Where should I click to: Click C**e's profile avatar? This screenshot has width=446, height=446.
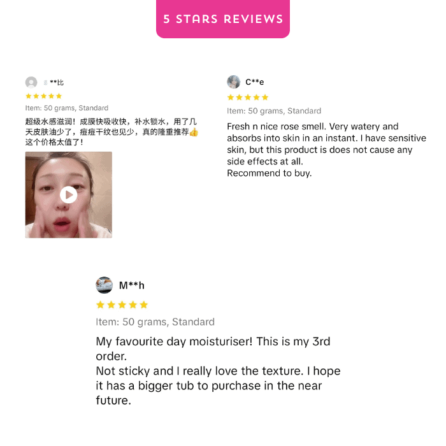(x=234, y=82)
